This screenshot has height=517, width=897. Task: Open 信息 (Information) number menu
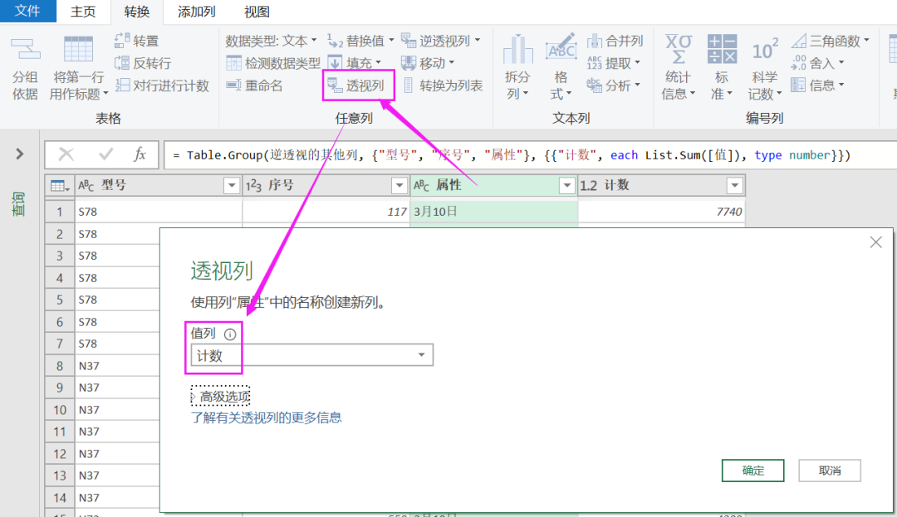pyautogui.click(x=817, y=85)
